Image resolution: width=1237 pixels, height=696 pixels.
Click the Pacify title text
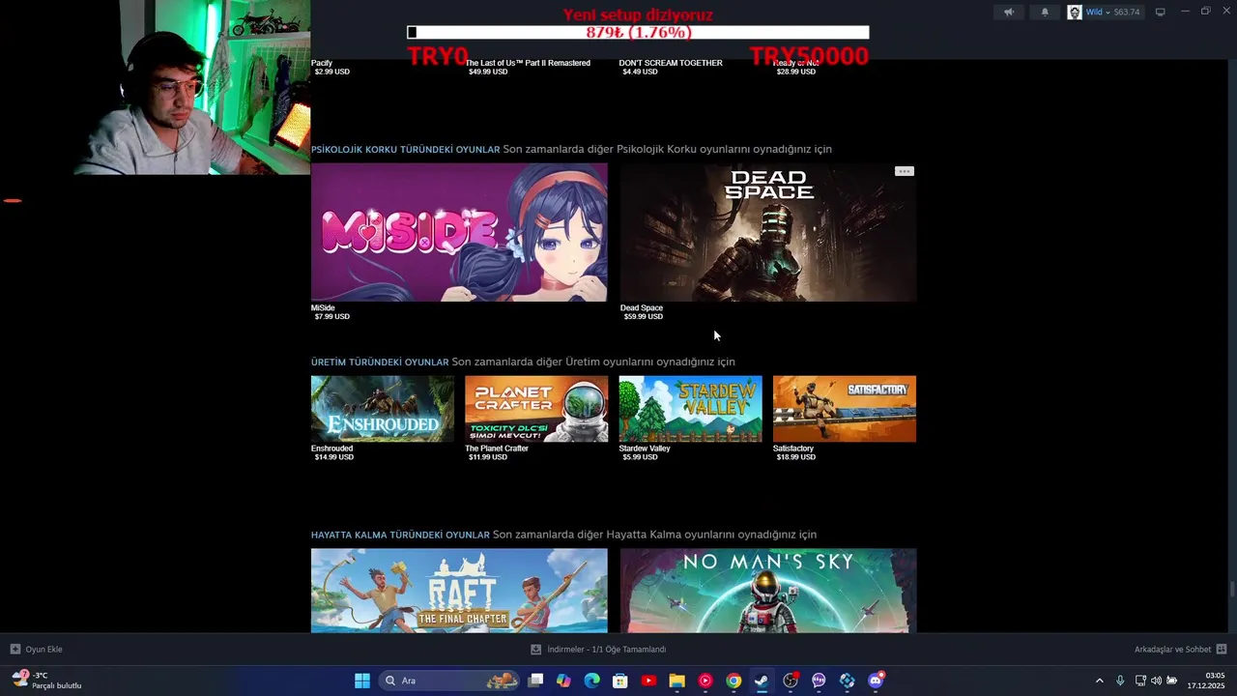tap(322, 63)
